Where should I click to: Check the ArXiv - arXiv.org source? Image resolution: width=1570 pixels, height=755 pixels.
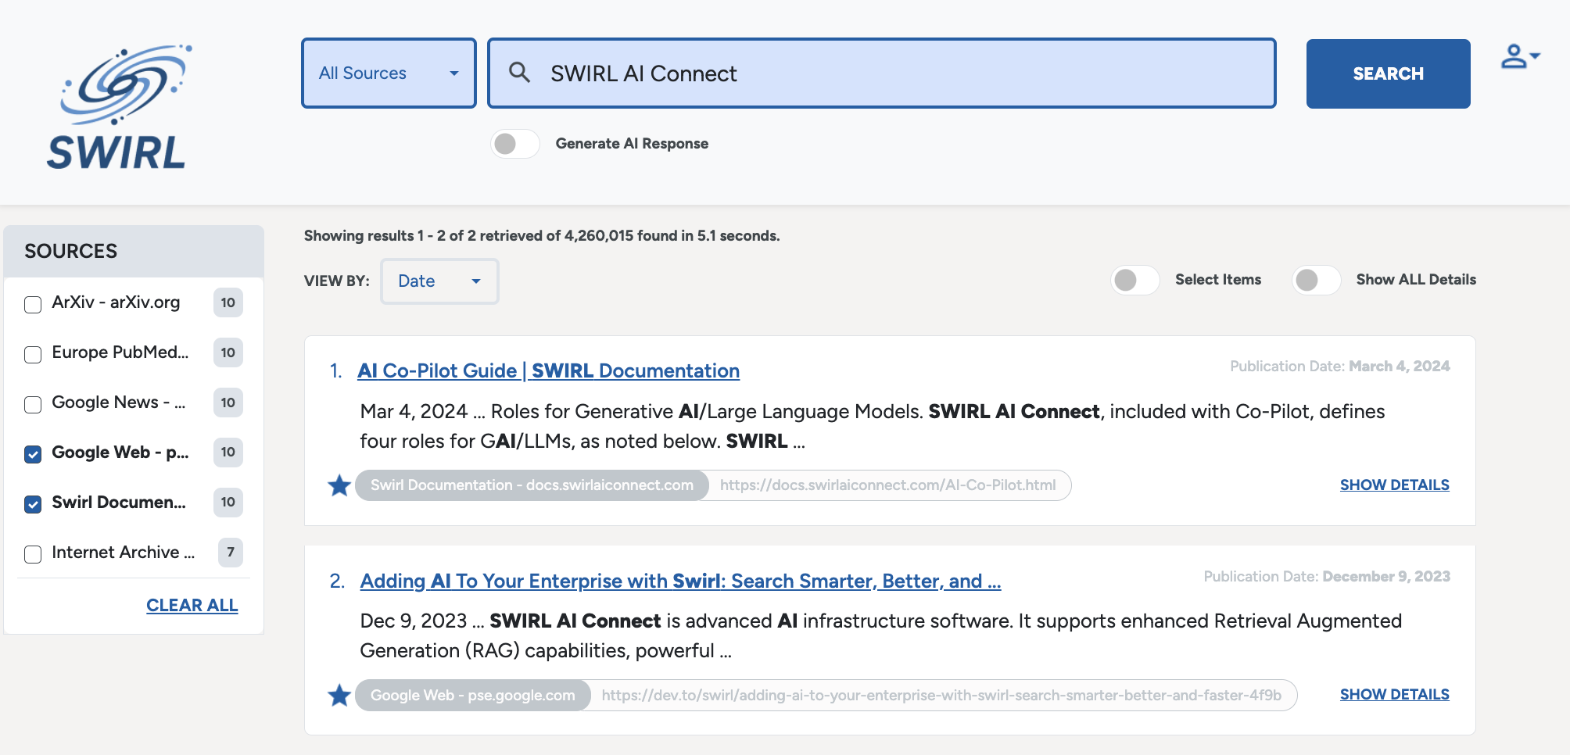33,304
